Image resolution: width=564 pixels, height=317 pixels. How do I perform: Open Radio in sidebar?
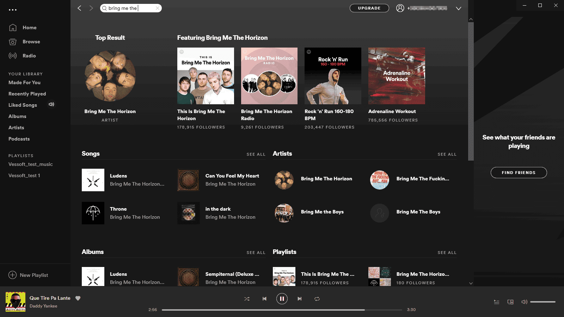click(x=29, y=56)
